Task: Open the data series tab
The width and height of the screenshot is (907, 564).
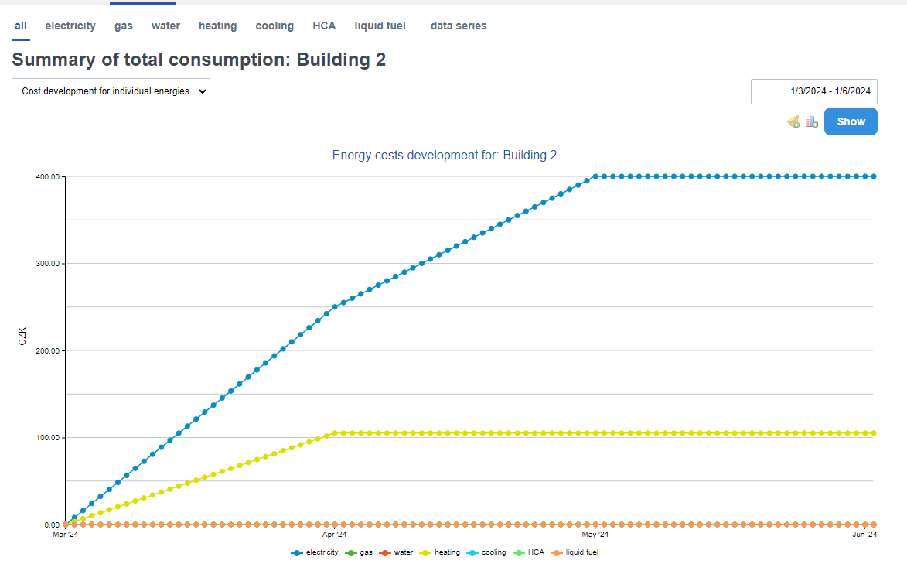Action: [459, 26]
